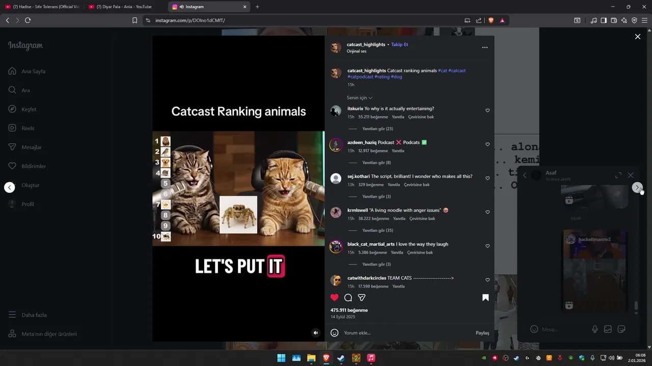Open File Explorer from taskbar
This screenshot has width=652, height=366.
click(311, 358)
